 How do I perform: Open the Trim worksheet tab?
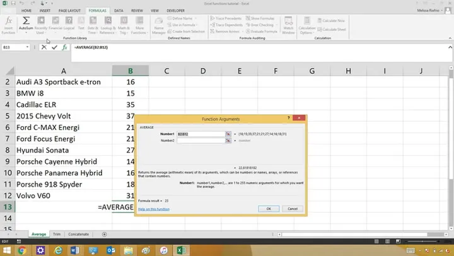coord(57,234)
